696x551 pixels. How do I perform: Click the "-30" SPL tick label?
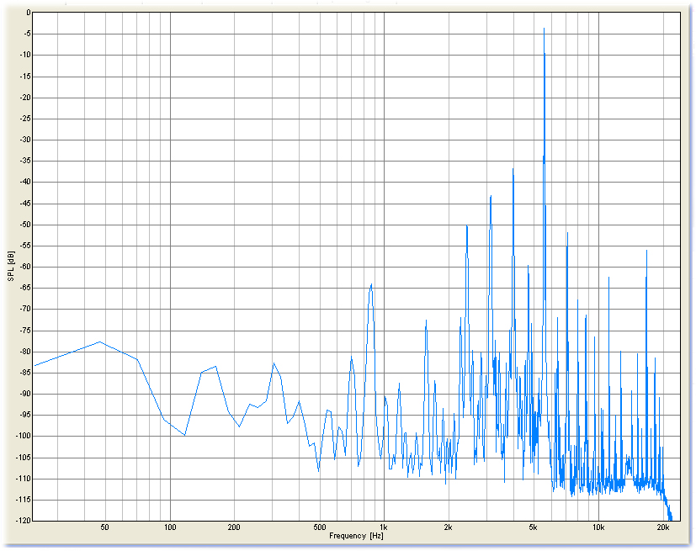point(24,140)
